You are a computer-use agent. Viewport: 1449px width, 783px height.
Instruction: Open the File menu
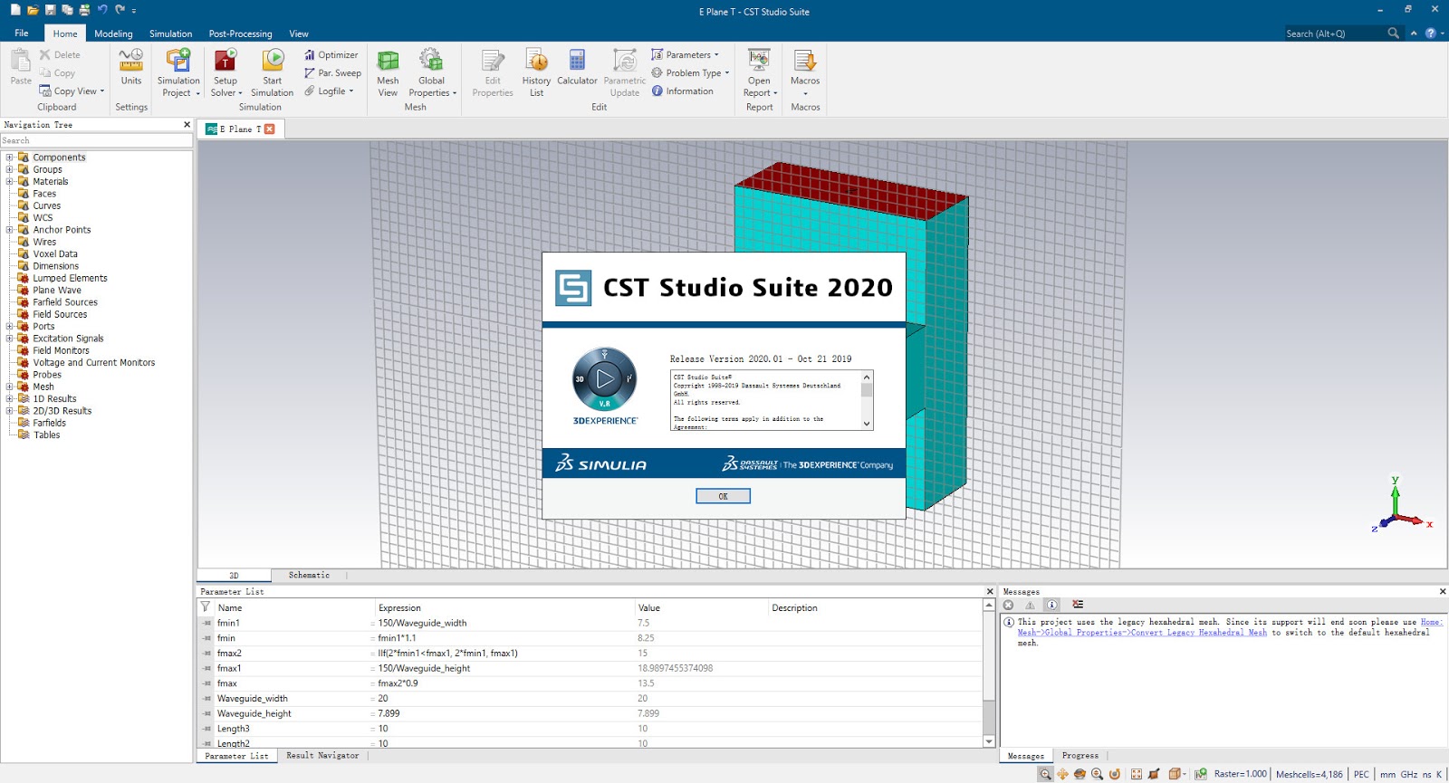pyautogui.click(x=22, y=33)
